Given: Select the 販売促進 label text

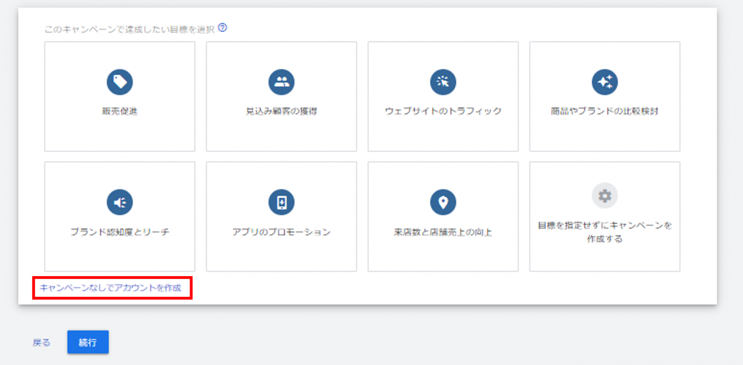Looking at the screenshot, I should tap(119, 112).
